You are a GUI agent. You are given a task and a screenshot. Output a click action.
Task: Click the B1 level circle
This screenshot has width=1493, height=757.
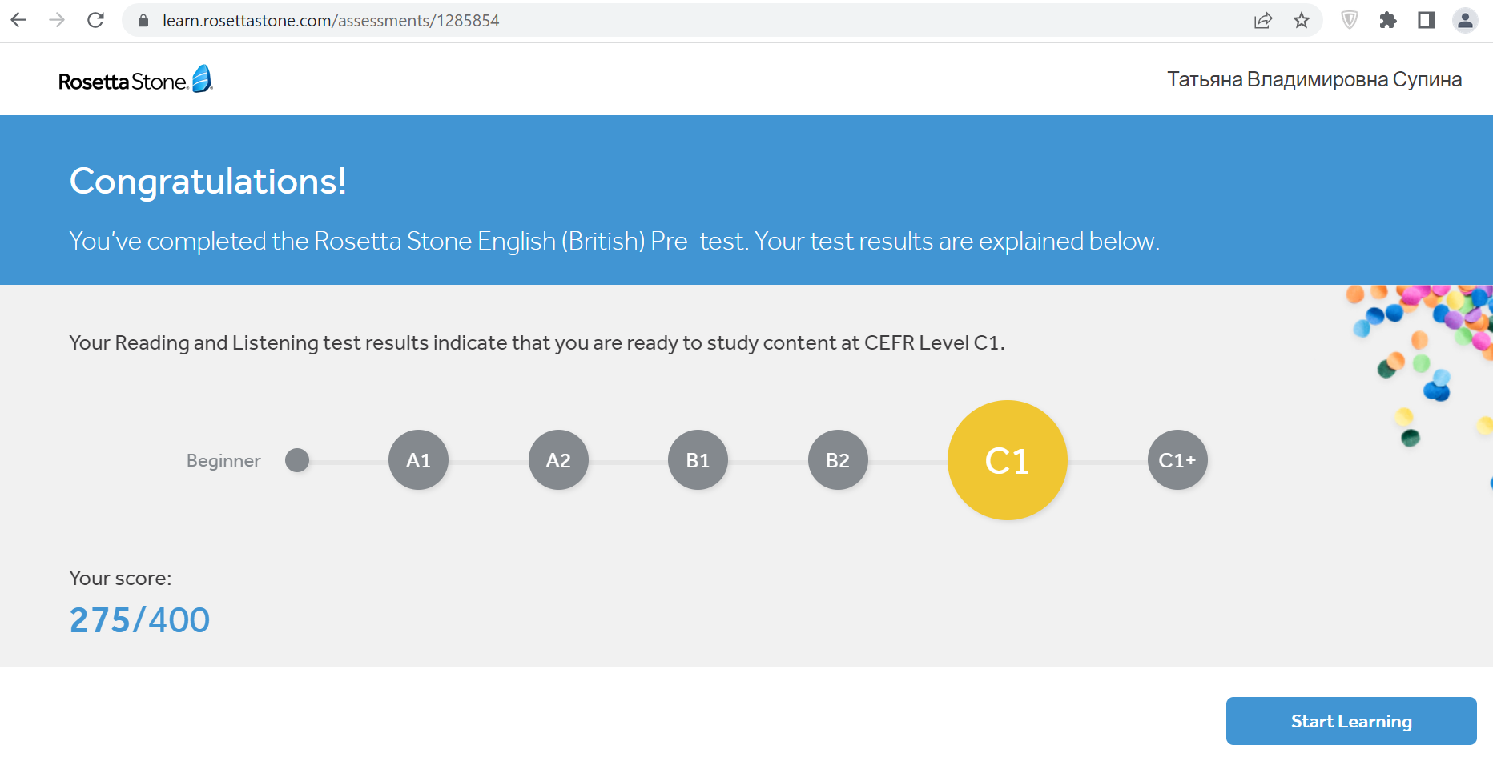pyautogui.click(x=698, y=460)
